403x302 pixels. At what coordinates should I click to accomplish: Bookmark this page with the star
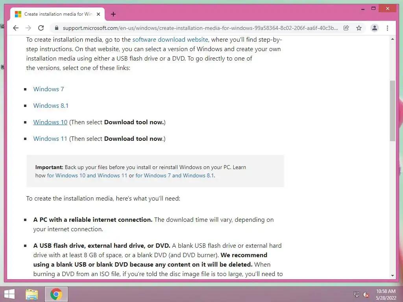[x=359, y=28]
